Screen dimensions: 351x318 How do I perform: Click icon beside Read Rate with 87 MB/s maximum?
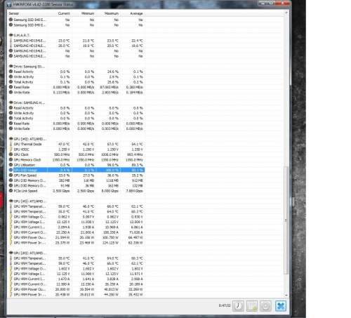11,87
